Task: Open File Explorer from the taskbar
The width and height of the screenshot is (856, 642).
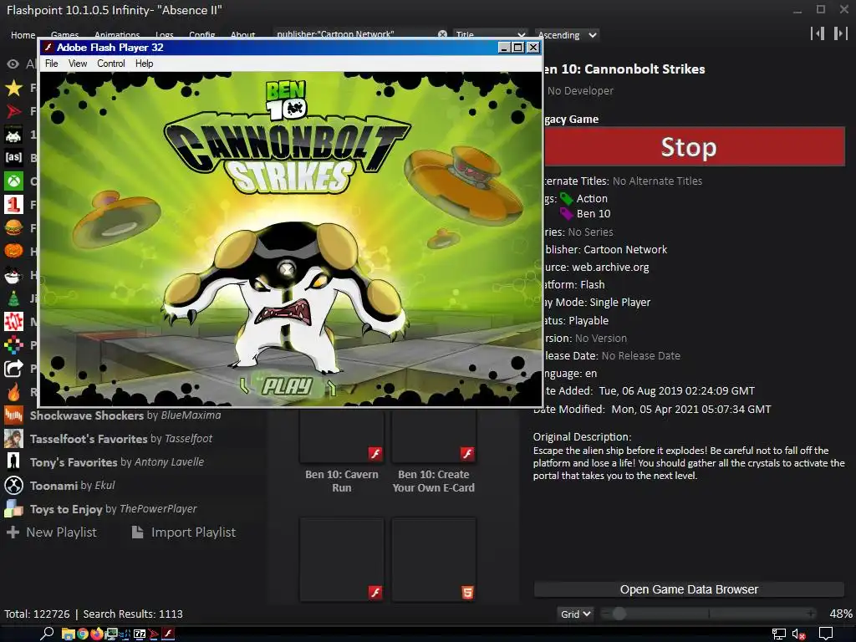Action: coord(69,634)
